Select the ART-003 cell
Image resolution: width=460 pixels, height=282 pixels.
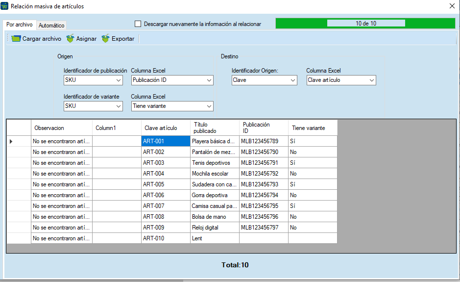[x=166, y=163]
